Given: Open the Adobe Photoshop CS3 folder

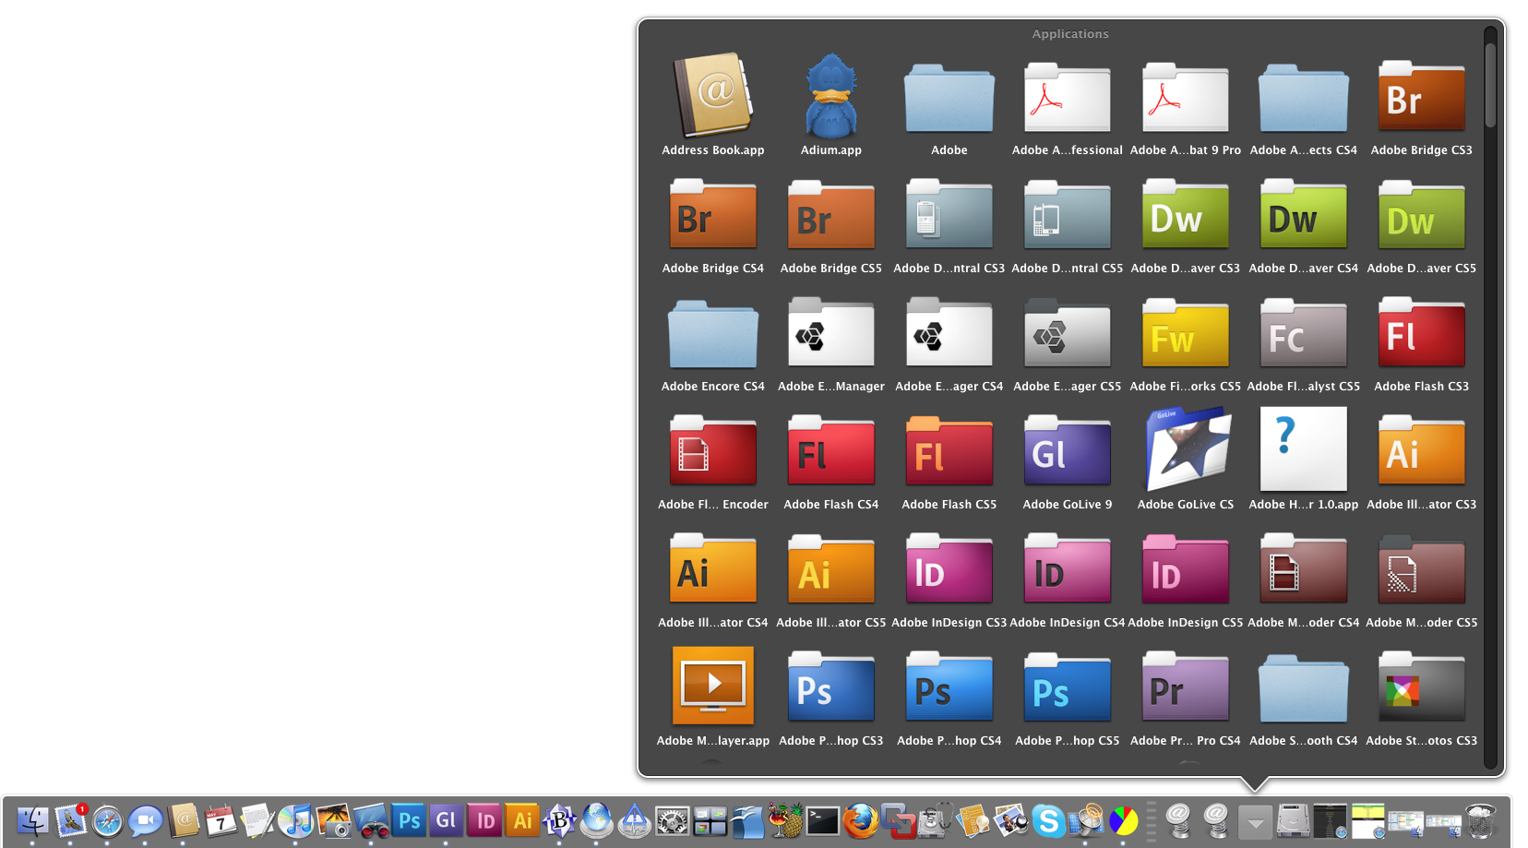Looking at the screenshot, I should (x=830, y=687).
